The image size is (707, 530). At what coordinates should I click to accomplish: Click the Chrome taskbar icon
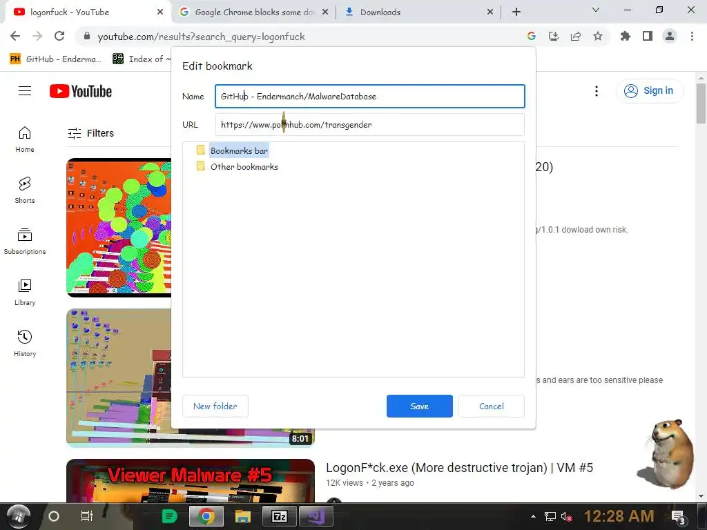206,516
